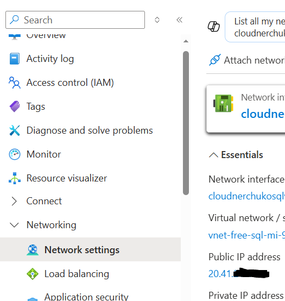Open Diagnose and solve problems
The image size is (285, 301).
(90, 130)
